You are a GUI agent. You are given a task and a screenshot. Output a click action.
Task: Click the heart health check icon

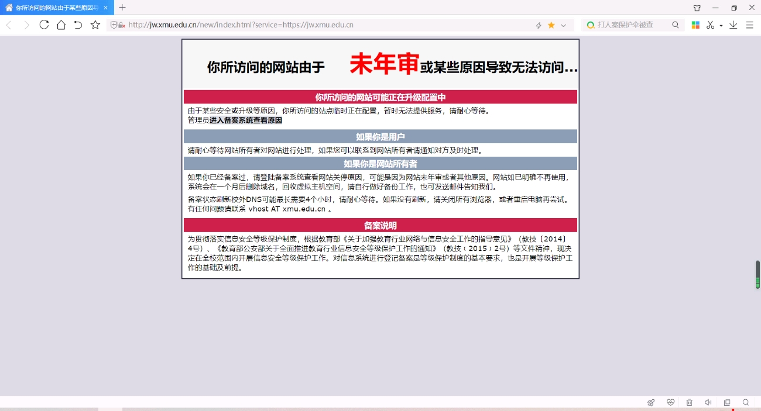point(670,402)
